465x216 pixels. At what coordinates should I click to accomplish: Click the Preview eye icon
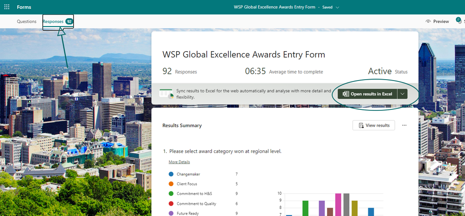[428, 21]
